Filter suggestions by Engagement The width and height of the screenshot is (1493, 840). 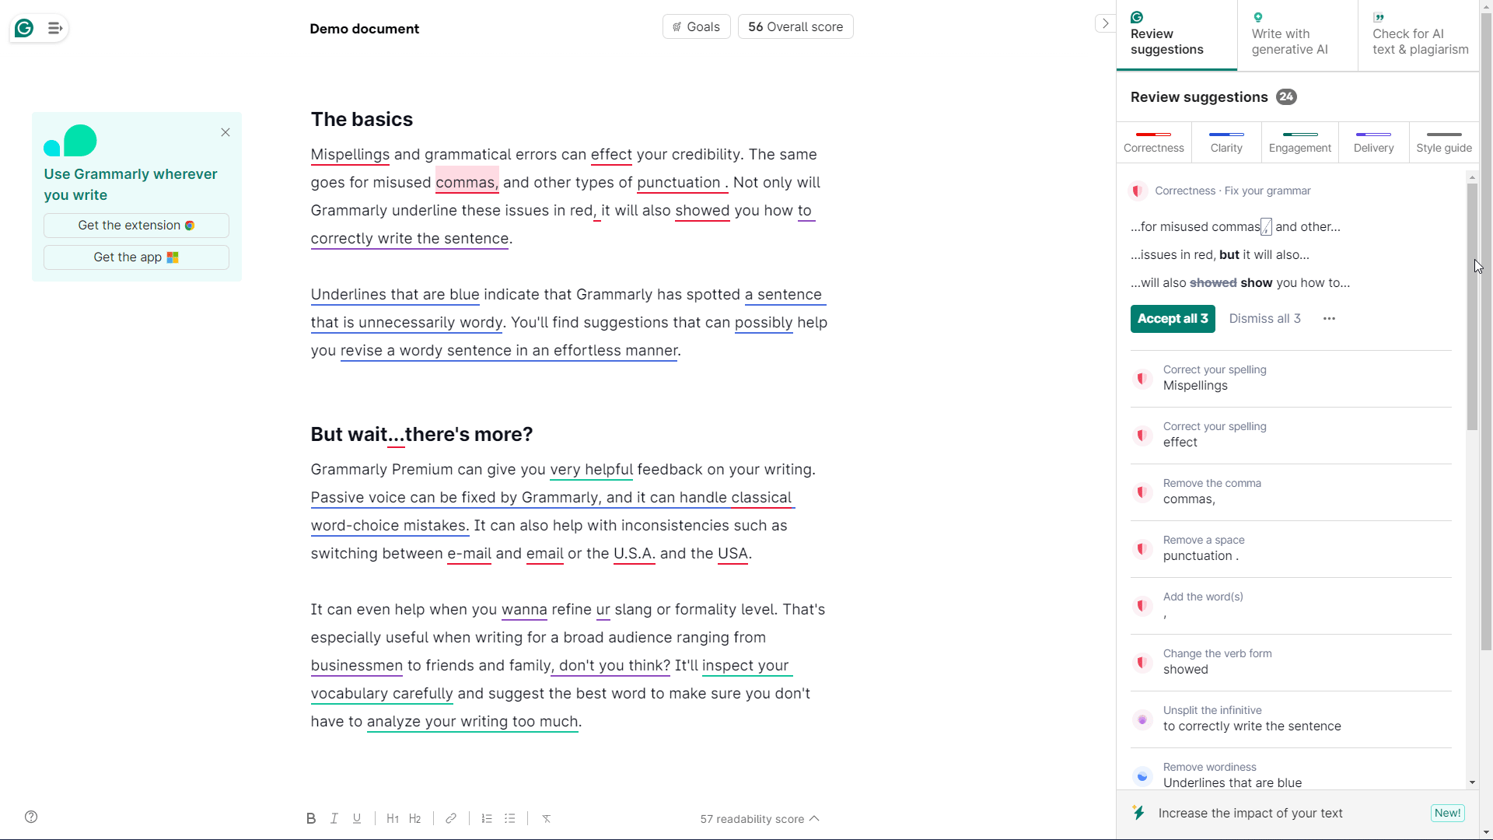[x=1300, y=142]
